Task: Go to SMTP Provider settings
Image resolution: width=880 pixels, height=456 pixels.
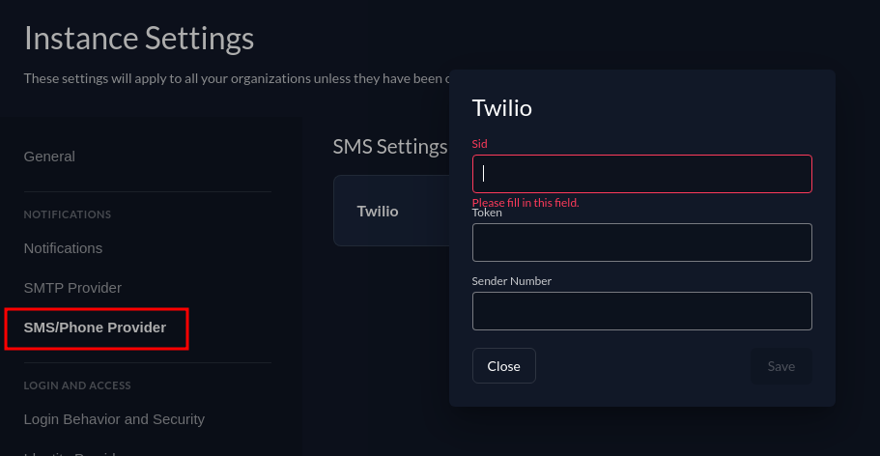Action: (72, 288)
